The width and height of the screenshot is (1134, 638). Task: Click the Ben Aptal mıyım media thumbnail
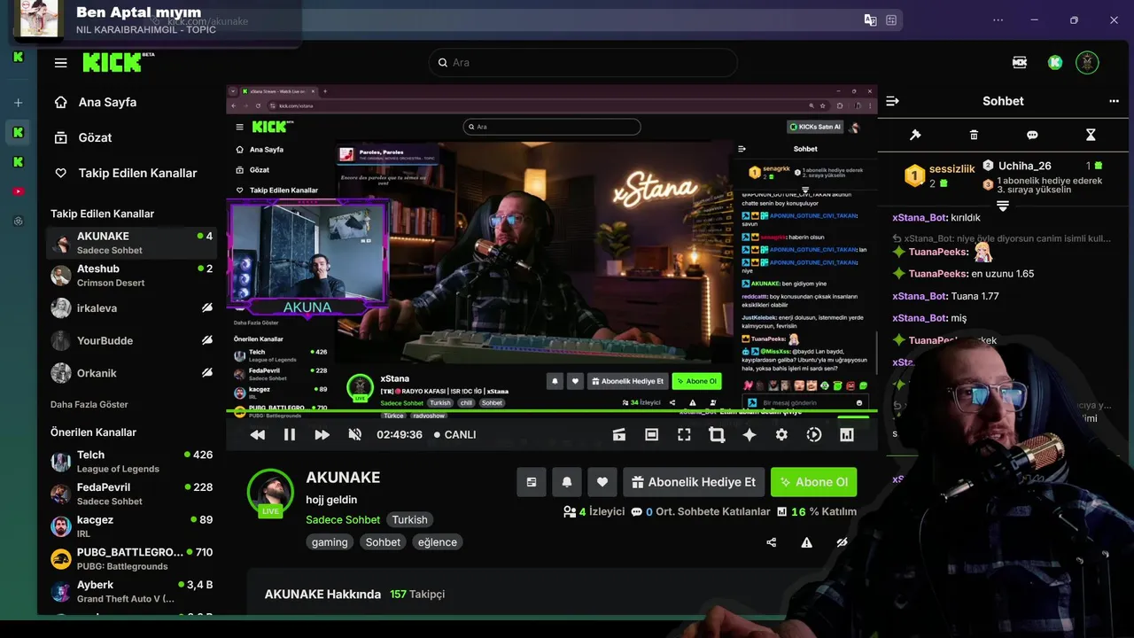click(38, 18)
